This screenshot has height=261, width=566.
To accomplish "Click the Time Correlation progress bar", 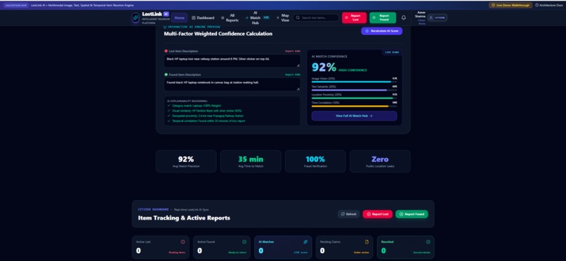I will pos(354,107).
